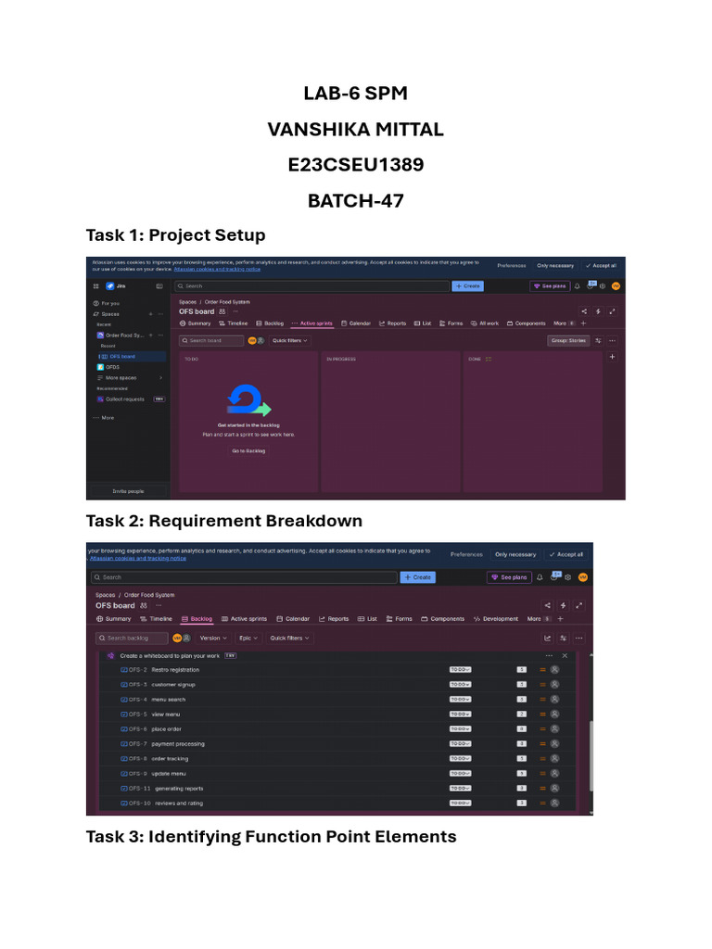Open TO DO status dropdown for OFS-6

(460, 729)
